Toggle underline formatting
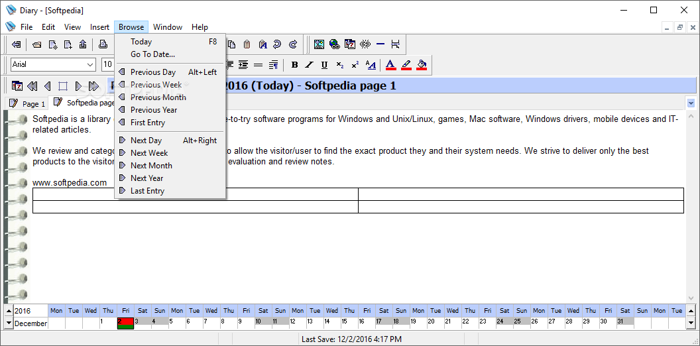The width and height of the screenshot is (700, 346). (x=325, y=65)
